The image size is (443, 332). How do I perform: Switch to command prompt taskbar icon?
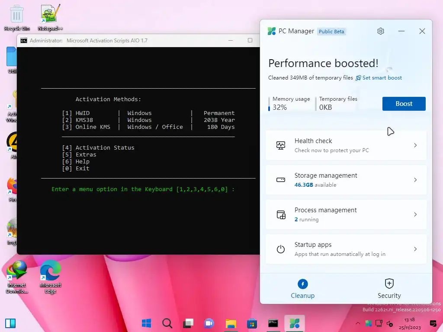(273, 323)
